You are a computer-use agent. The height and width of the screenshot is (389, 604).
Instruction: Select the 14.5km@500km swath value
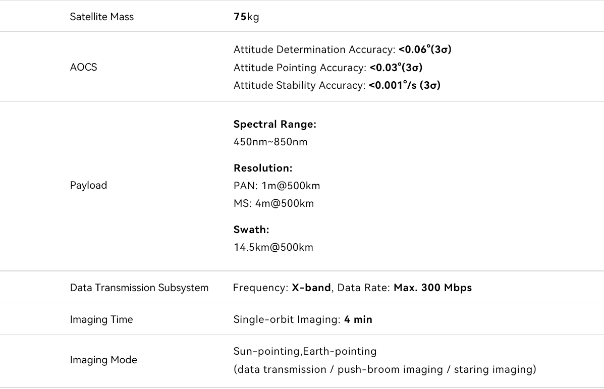[273, 247]
